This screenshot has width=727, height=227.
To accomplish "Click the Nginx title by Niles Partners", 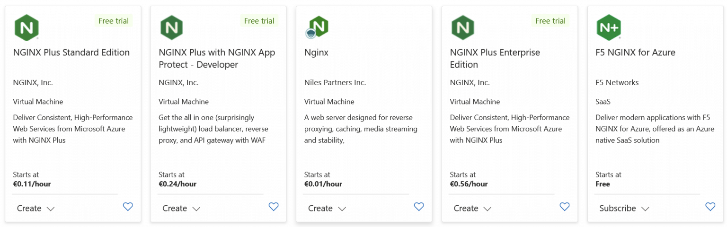I will (x=316, y=52).
